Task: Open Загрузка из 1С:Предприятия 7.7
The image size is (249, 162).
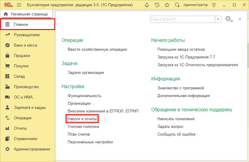Action: [186, 57]
